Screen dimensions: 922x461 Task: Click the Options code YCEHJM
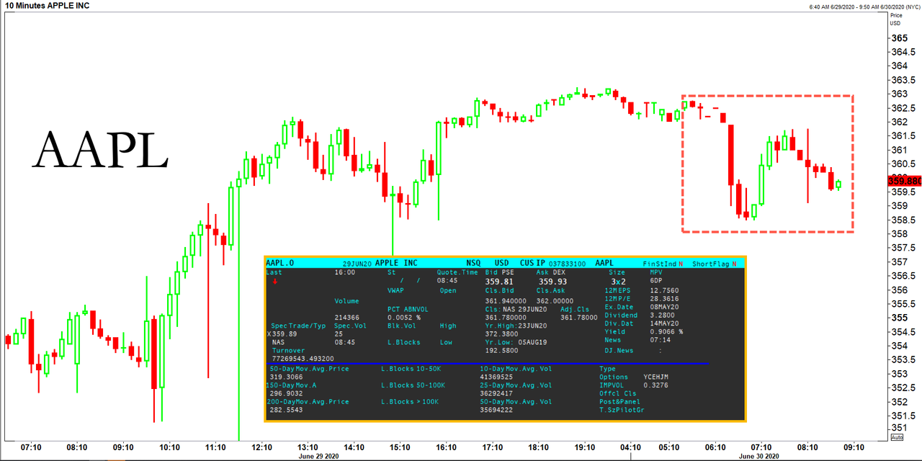[x=656, y=377]
